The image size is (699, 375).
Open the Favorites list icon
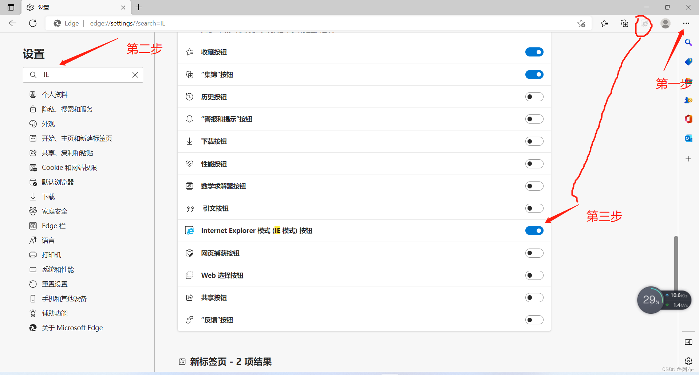click(x=604, y=23)
